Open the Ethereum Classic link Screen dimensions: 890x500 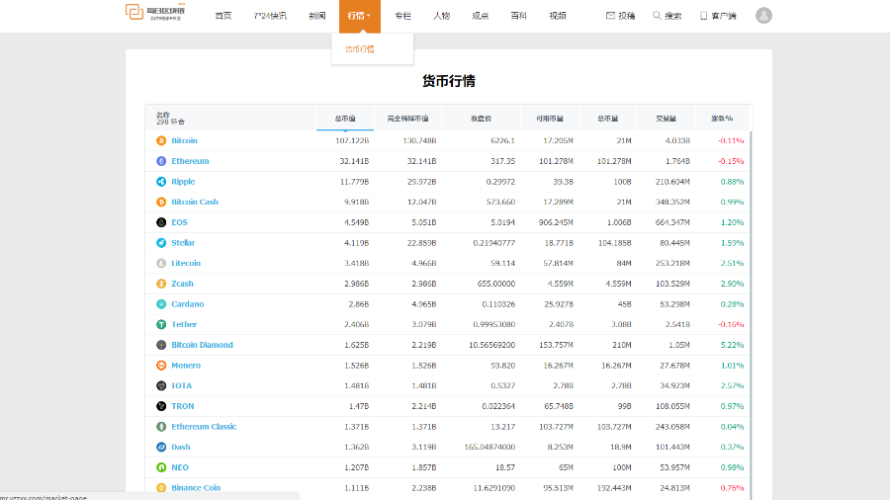point(204,427)
